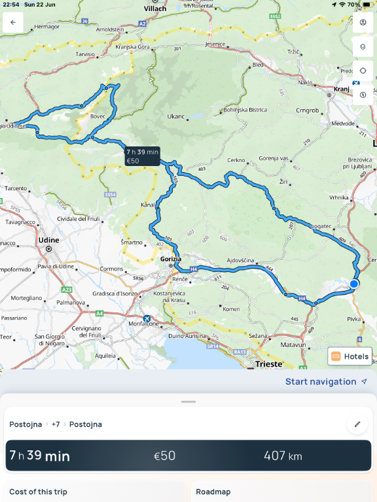The height and width of the screenshot is (502, 377).
Task: Tap the route waypoint dot near Bovec
Action: pyautogui.click(x=92, y=137)
